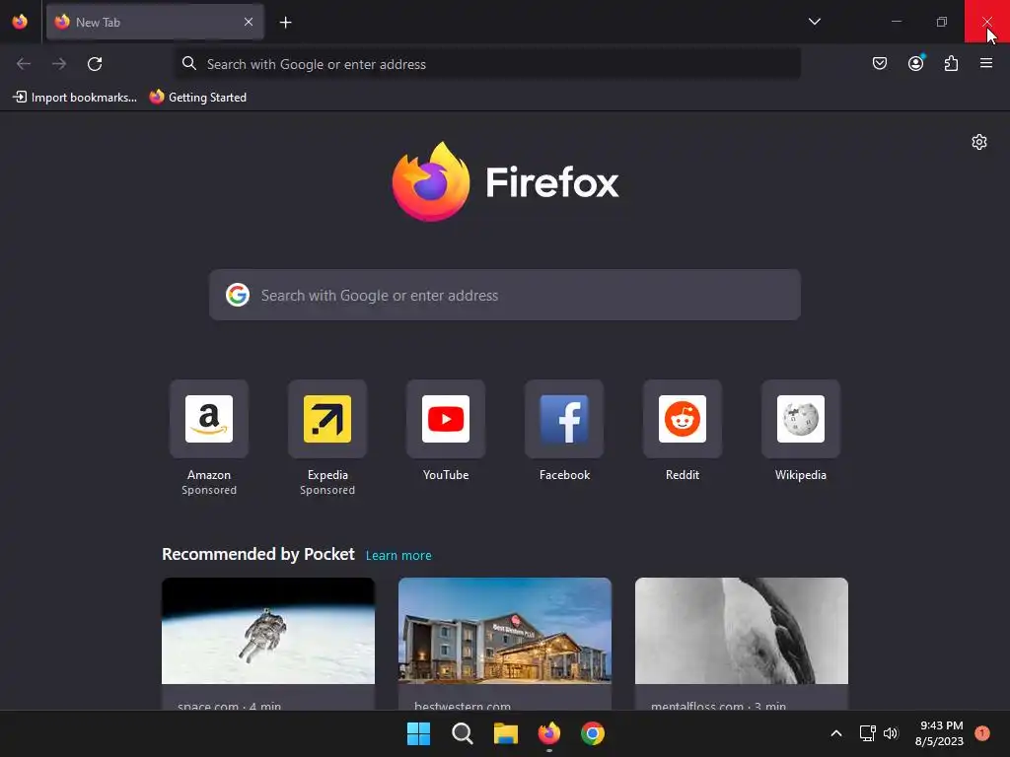Select the New Tab tab

(155, 22)
